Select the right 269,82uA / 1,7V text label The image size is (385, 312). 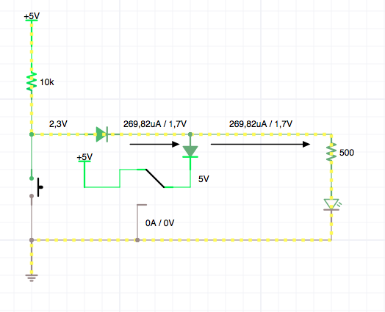click(261, 124)
